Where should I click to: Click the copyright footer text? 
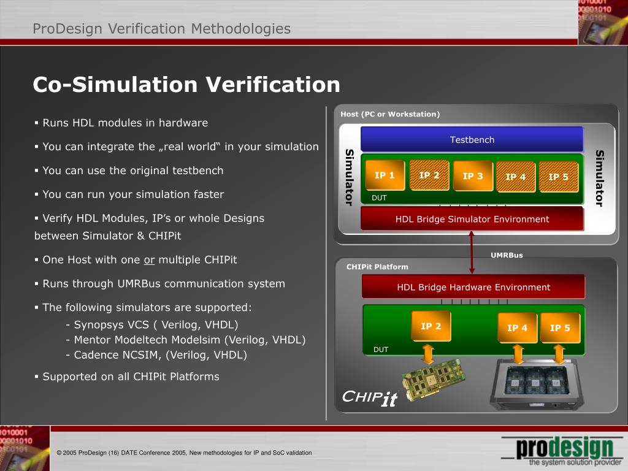click(x=184, y=453)
